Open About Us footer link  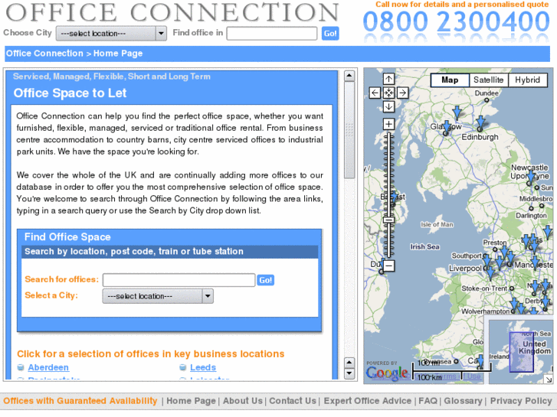click(243, 401)
